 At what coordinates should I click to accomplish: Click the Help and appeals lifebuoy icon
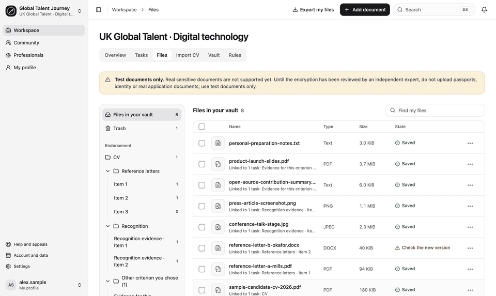click(x=8, y=244)
